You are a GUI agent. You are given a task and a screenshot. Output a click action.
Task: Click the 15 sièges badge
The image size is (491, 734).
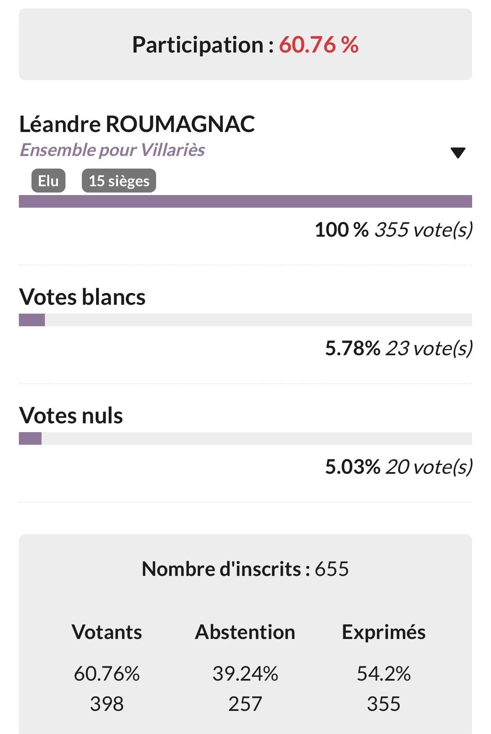119,181
